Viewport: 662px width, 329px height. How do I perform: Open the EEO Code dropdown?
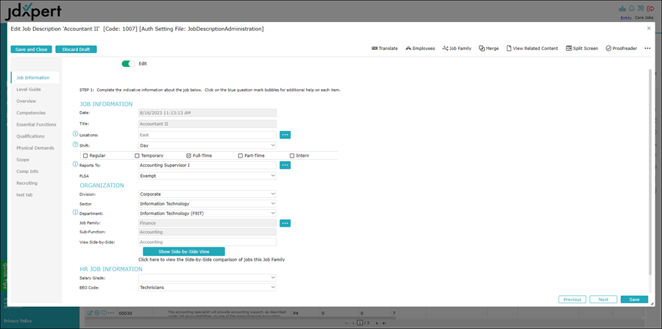207,287
